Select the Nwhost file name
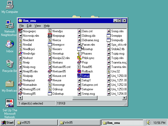 [x=28, y=58]
